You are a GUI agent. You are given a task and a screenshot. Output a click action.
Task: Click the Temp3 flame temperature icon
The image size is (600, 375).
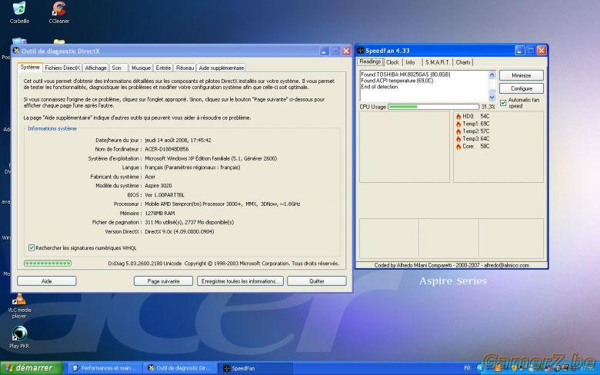pos(458,139)
